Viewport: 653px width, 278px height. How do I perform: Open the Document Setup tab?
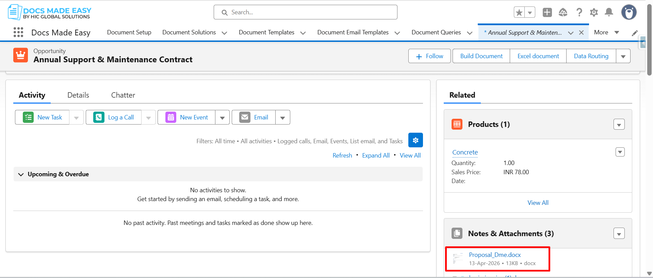click(129, 32)
